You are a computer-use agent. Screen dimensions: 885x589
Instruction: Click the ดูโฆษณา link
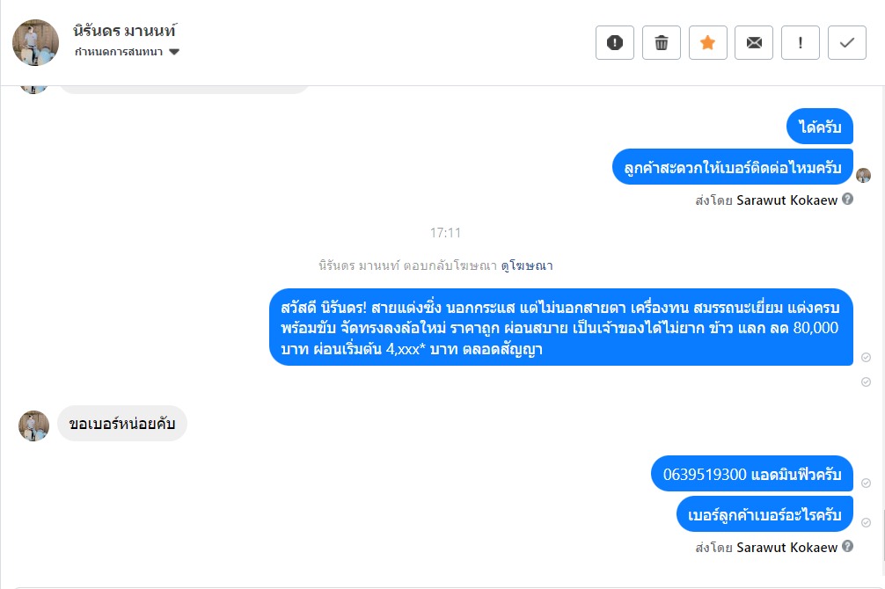tap(527, 265)
